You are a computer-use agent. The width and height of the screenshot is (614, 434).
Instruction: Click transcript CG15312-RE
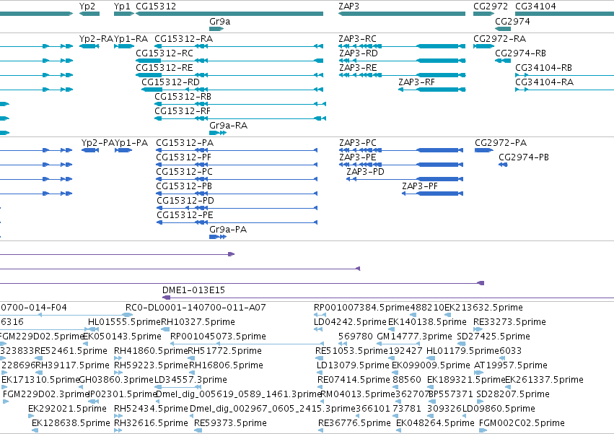[x=165, y=68]
